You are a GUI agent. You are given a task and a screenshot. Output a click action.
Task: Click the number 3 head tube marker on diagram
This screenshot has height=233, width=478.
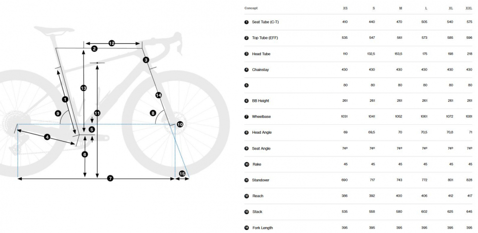pos(146,60)
